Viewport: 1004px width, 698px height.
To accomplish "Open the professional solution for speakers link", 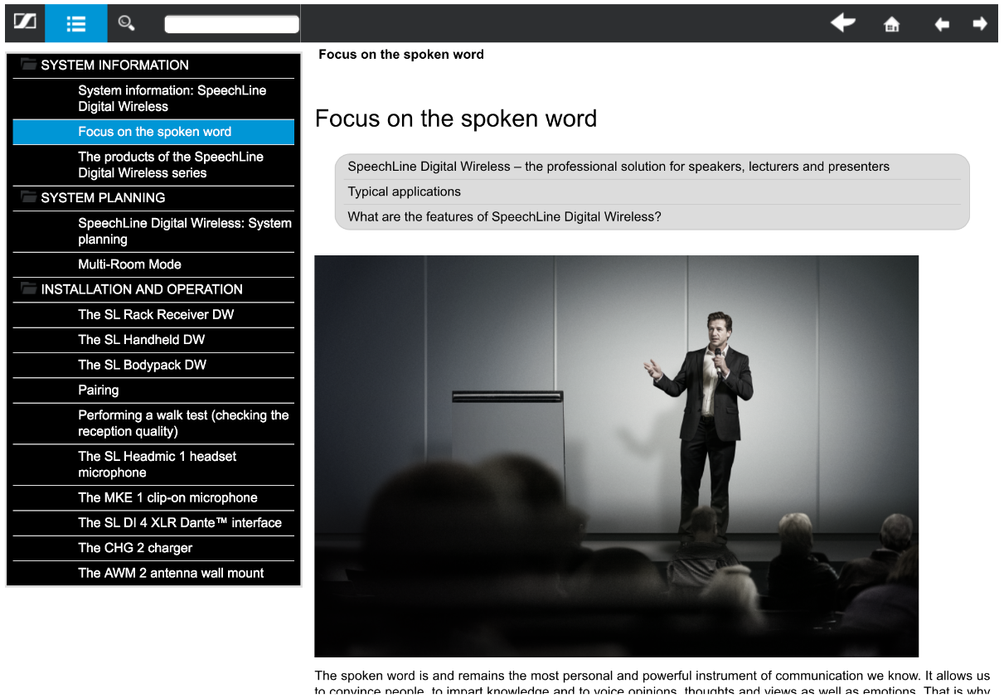I will coord(618,167).
